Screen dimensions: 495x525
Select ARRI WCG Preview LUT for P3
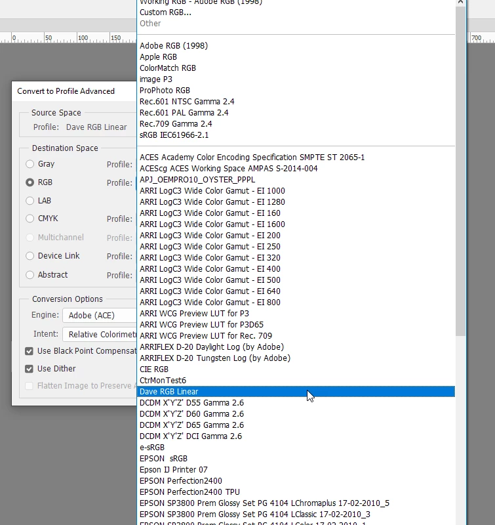296,314
